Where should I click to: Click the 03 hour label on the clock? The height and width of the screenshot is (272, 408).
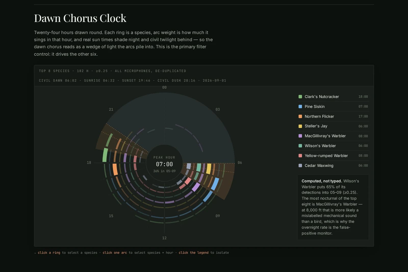(x=218, y=109)
